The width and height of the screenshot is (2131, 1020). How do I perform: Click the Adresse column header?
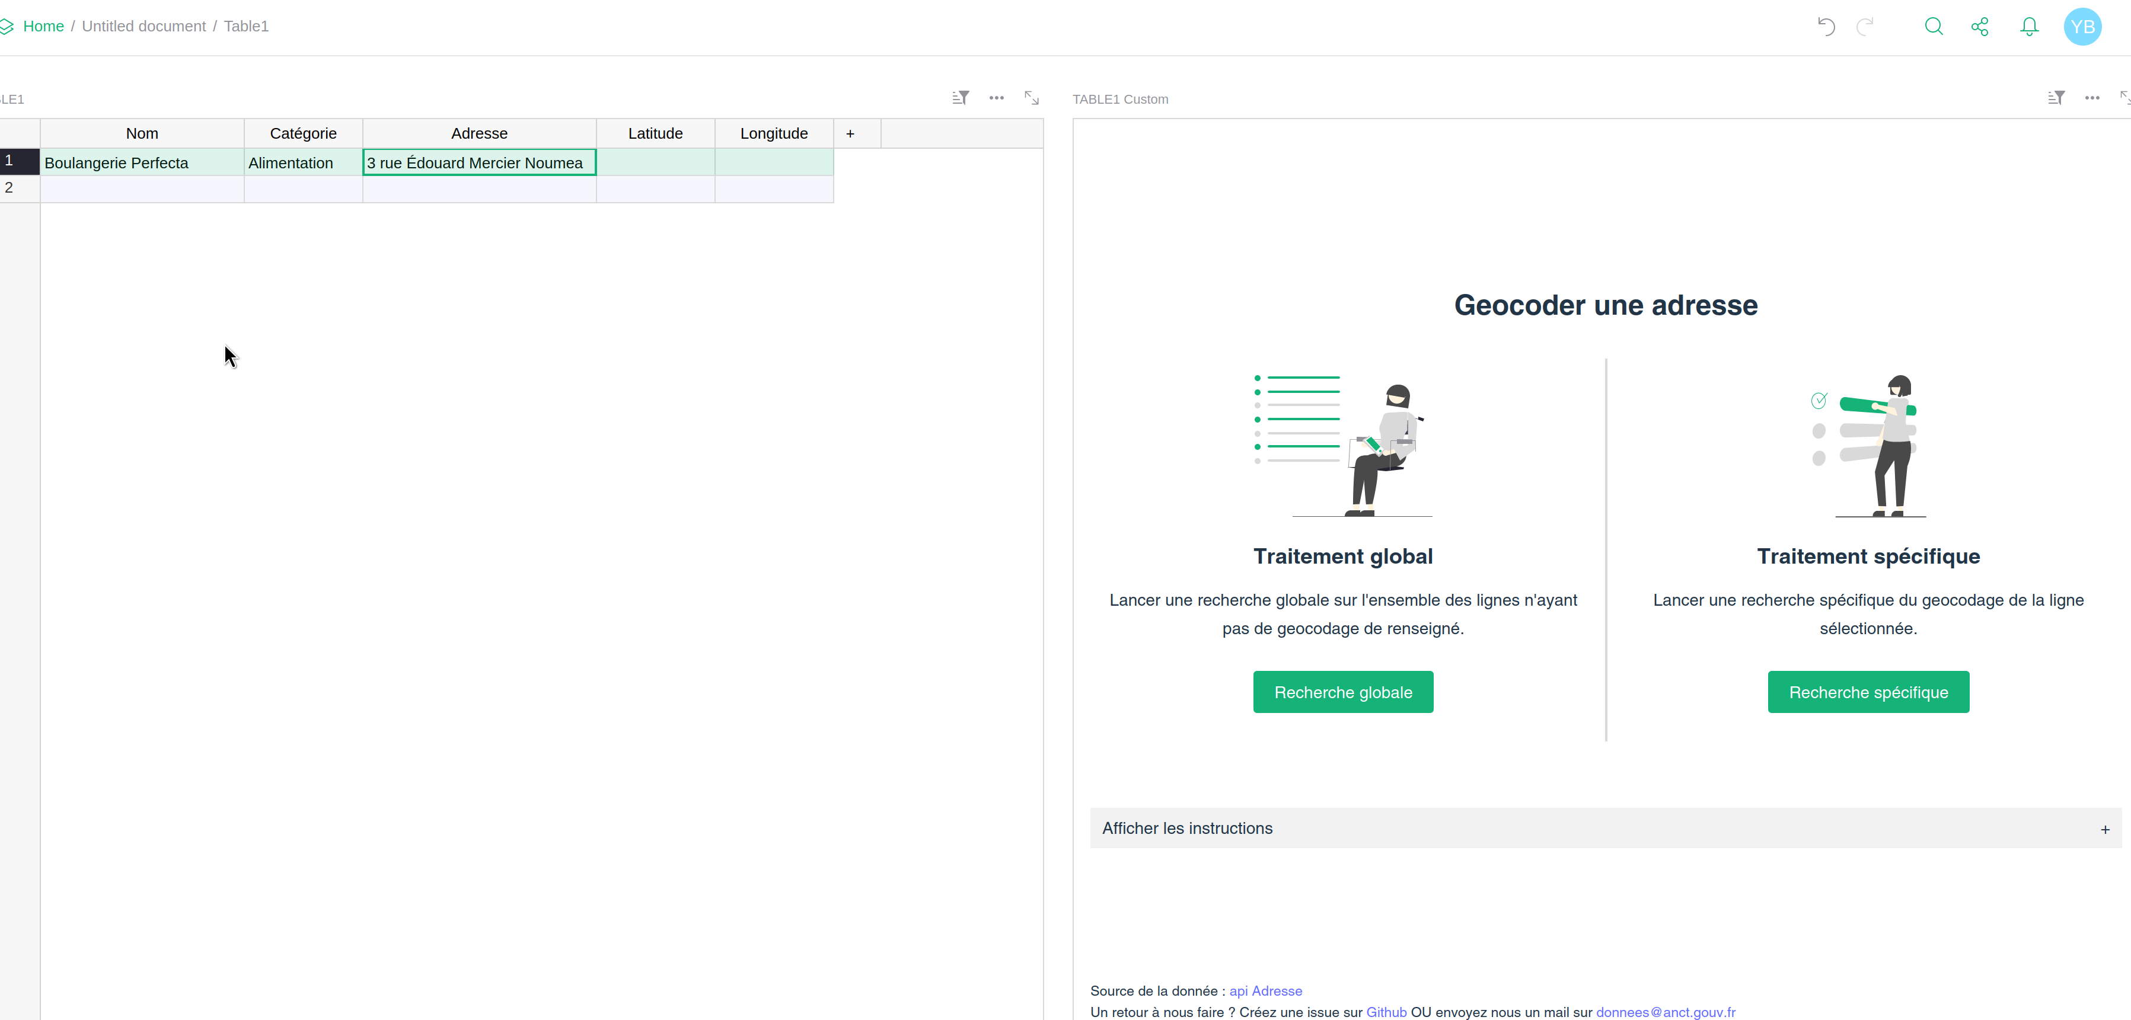click(479, 133)
